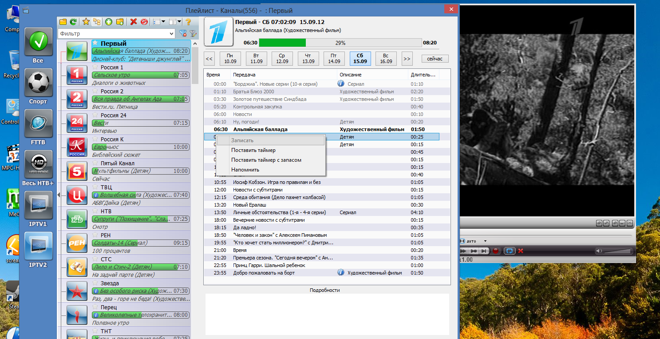This screenshot has width=660, height=339.
Task: Add a new group folder icon
Action: click(119, 21)
